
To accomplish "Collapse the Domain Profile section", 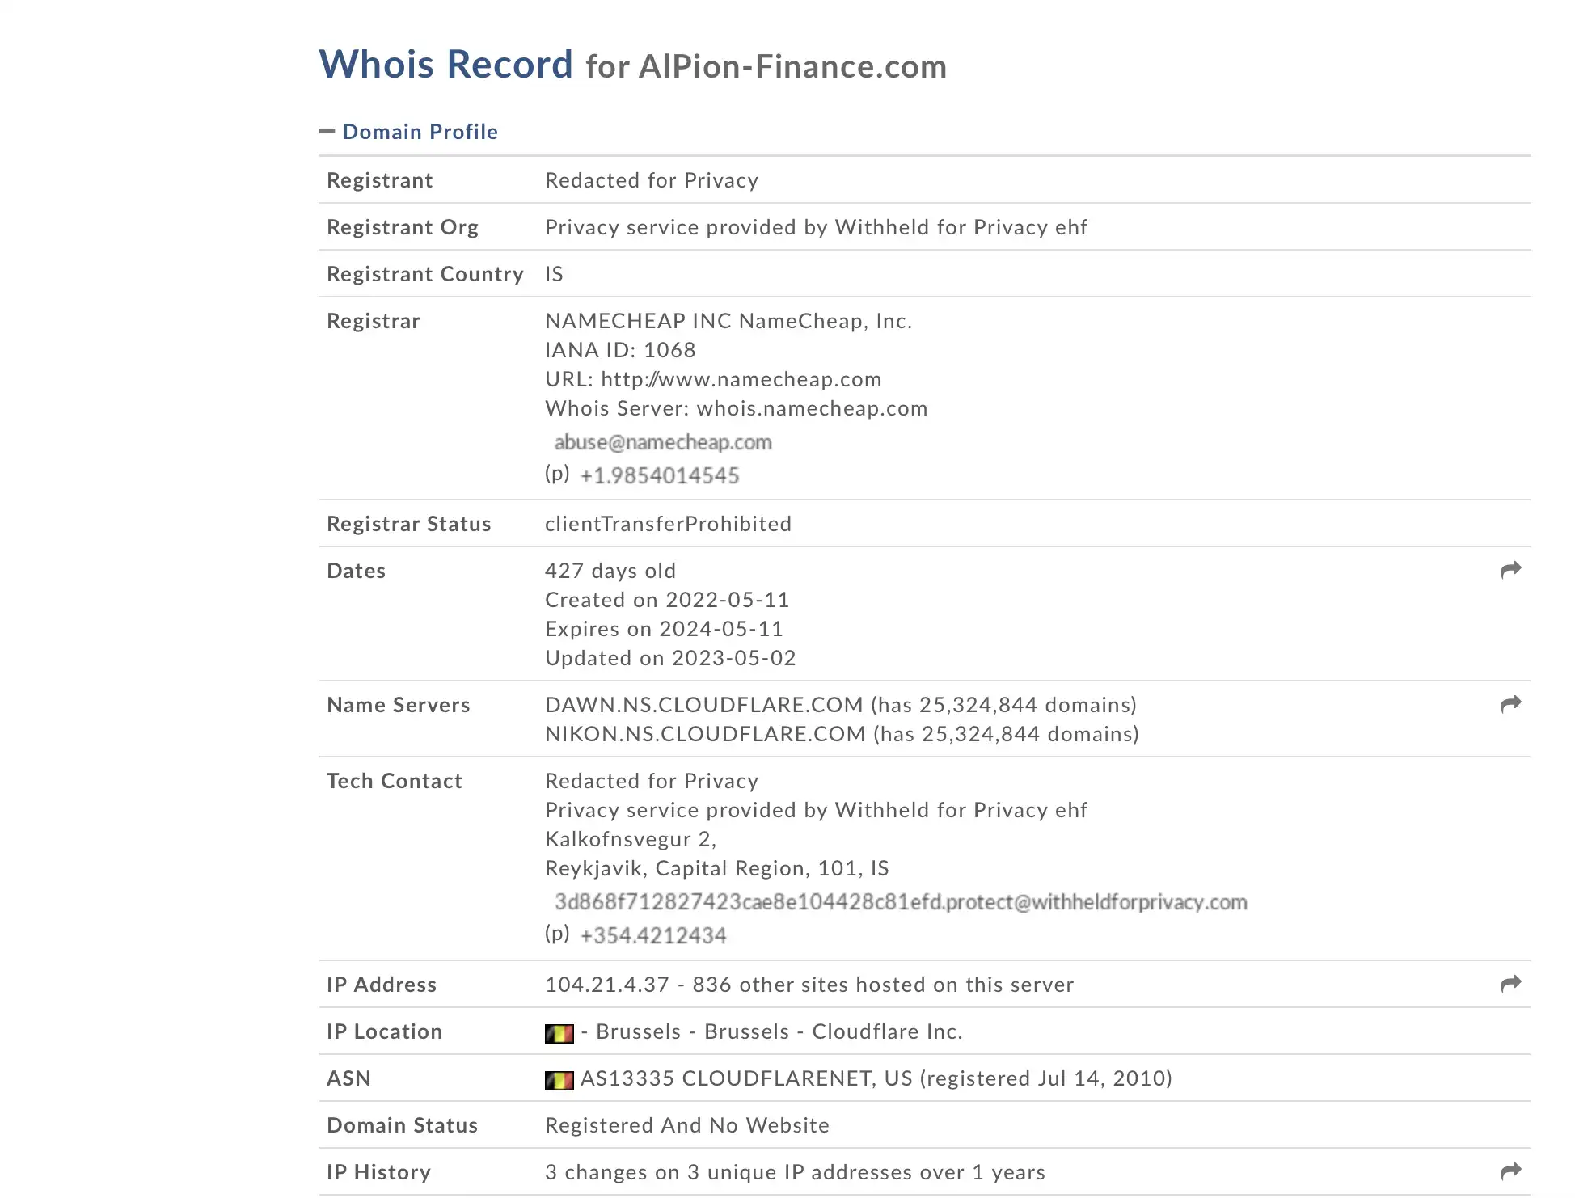I will pyautogui.click(x=327, y=131).
